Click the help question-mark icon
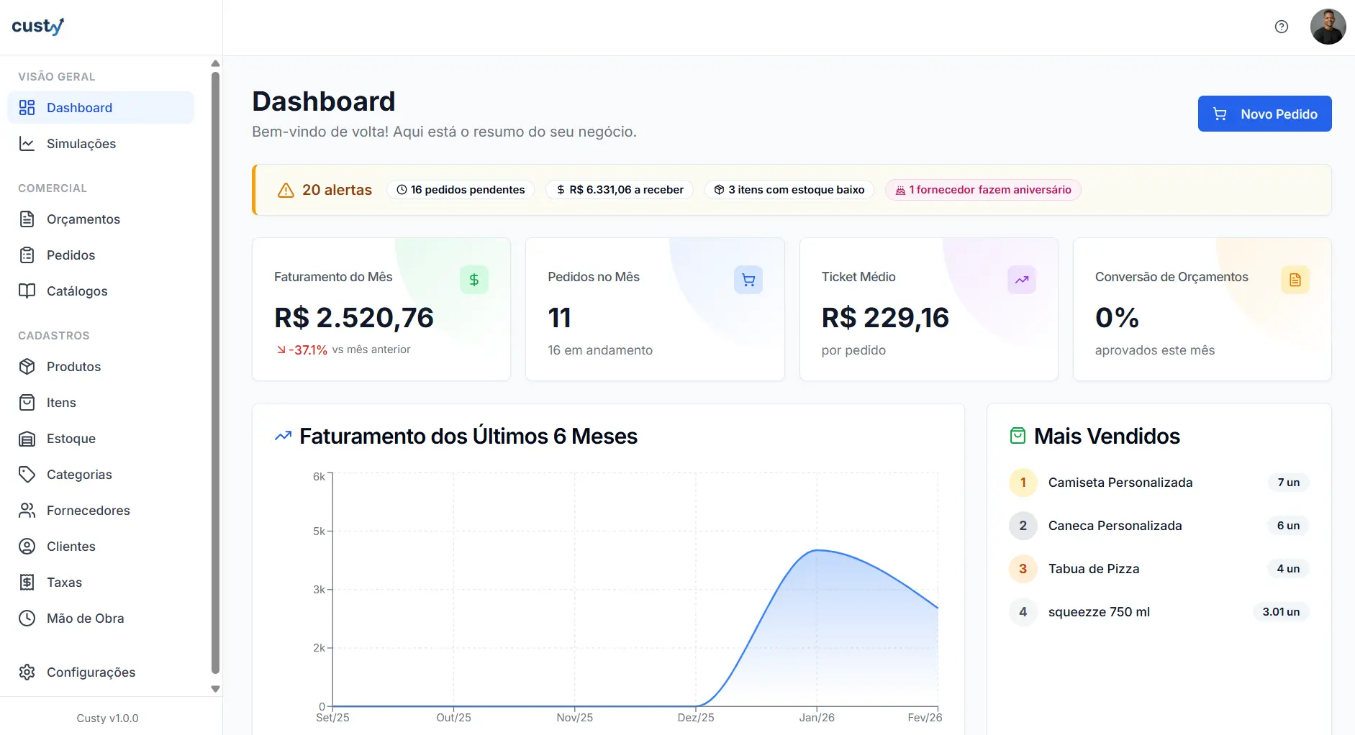The image size is (1355, 735). [x=1281, y=26]
